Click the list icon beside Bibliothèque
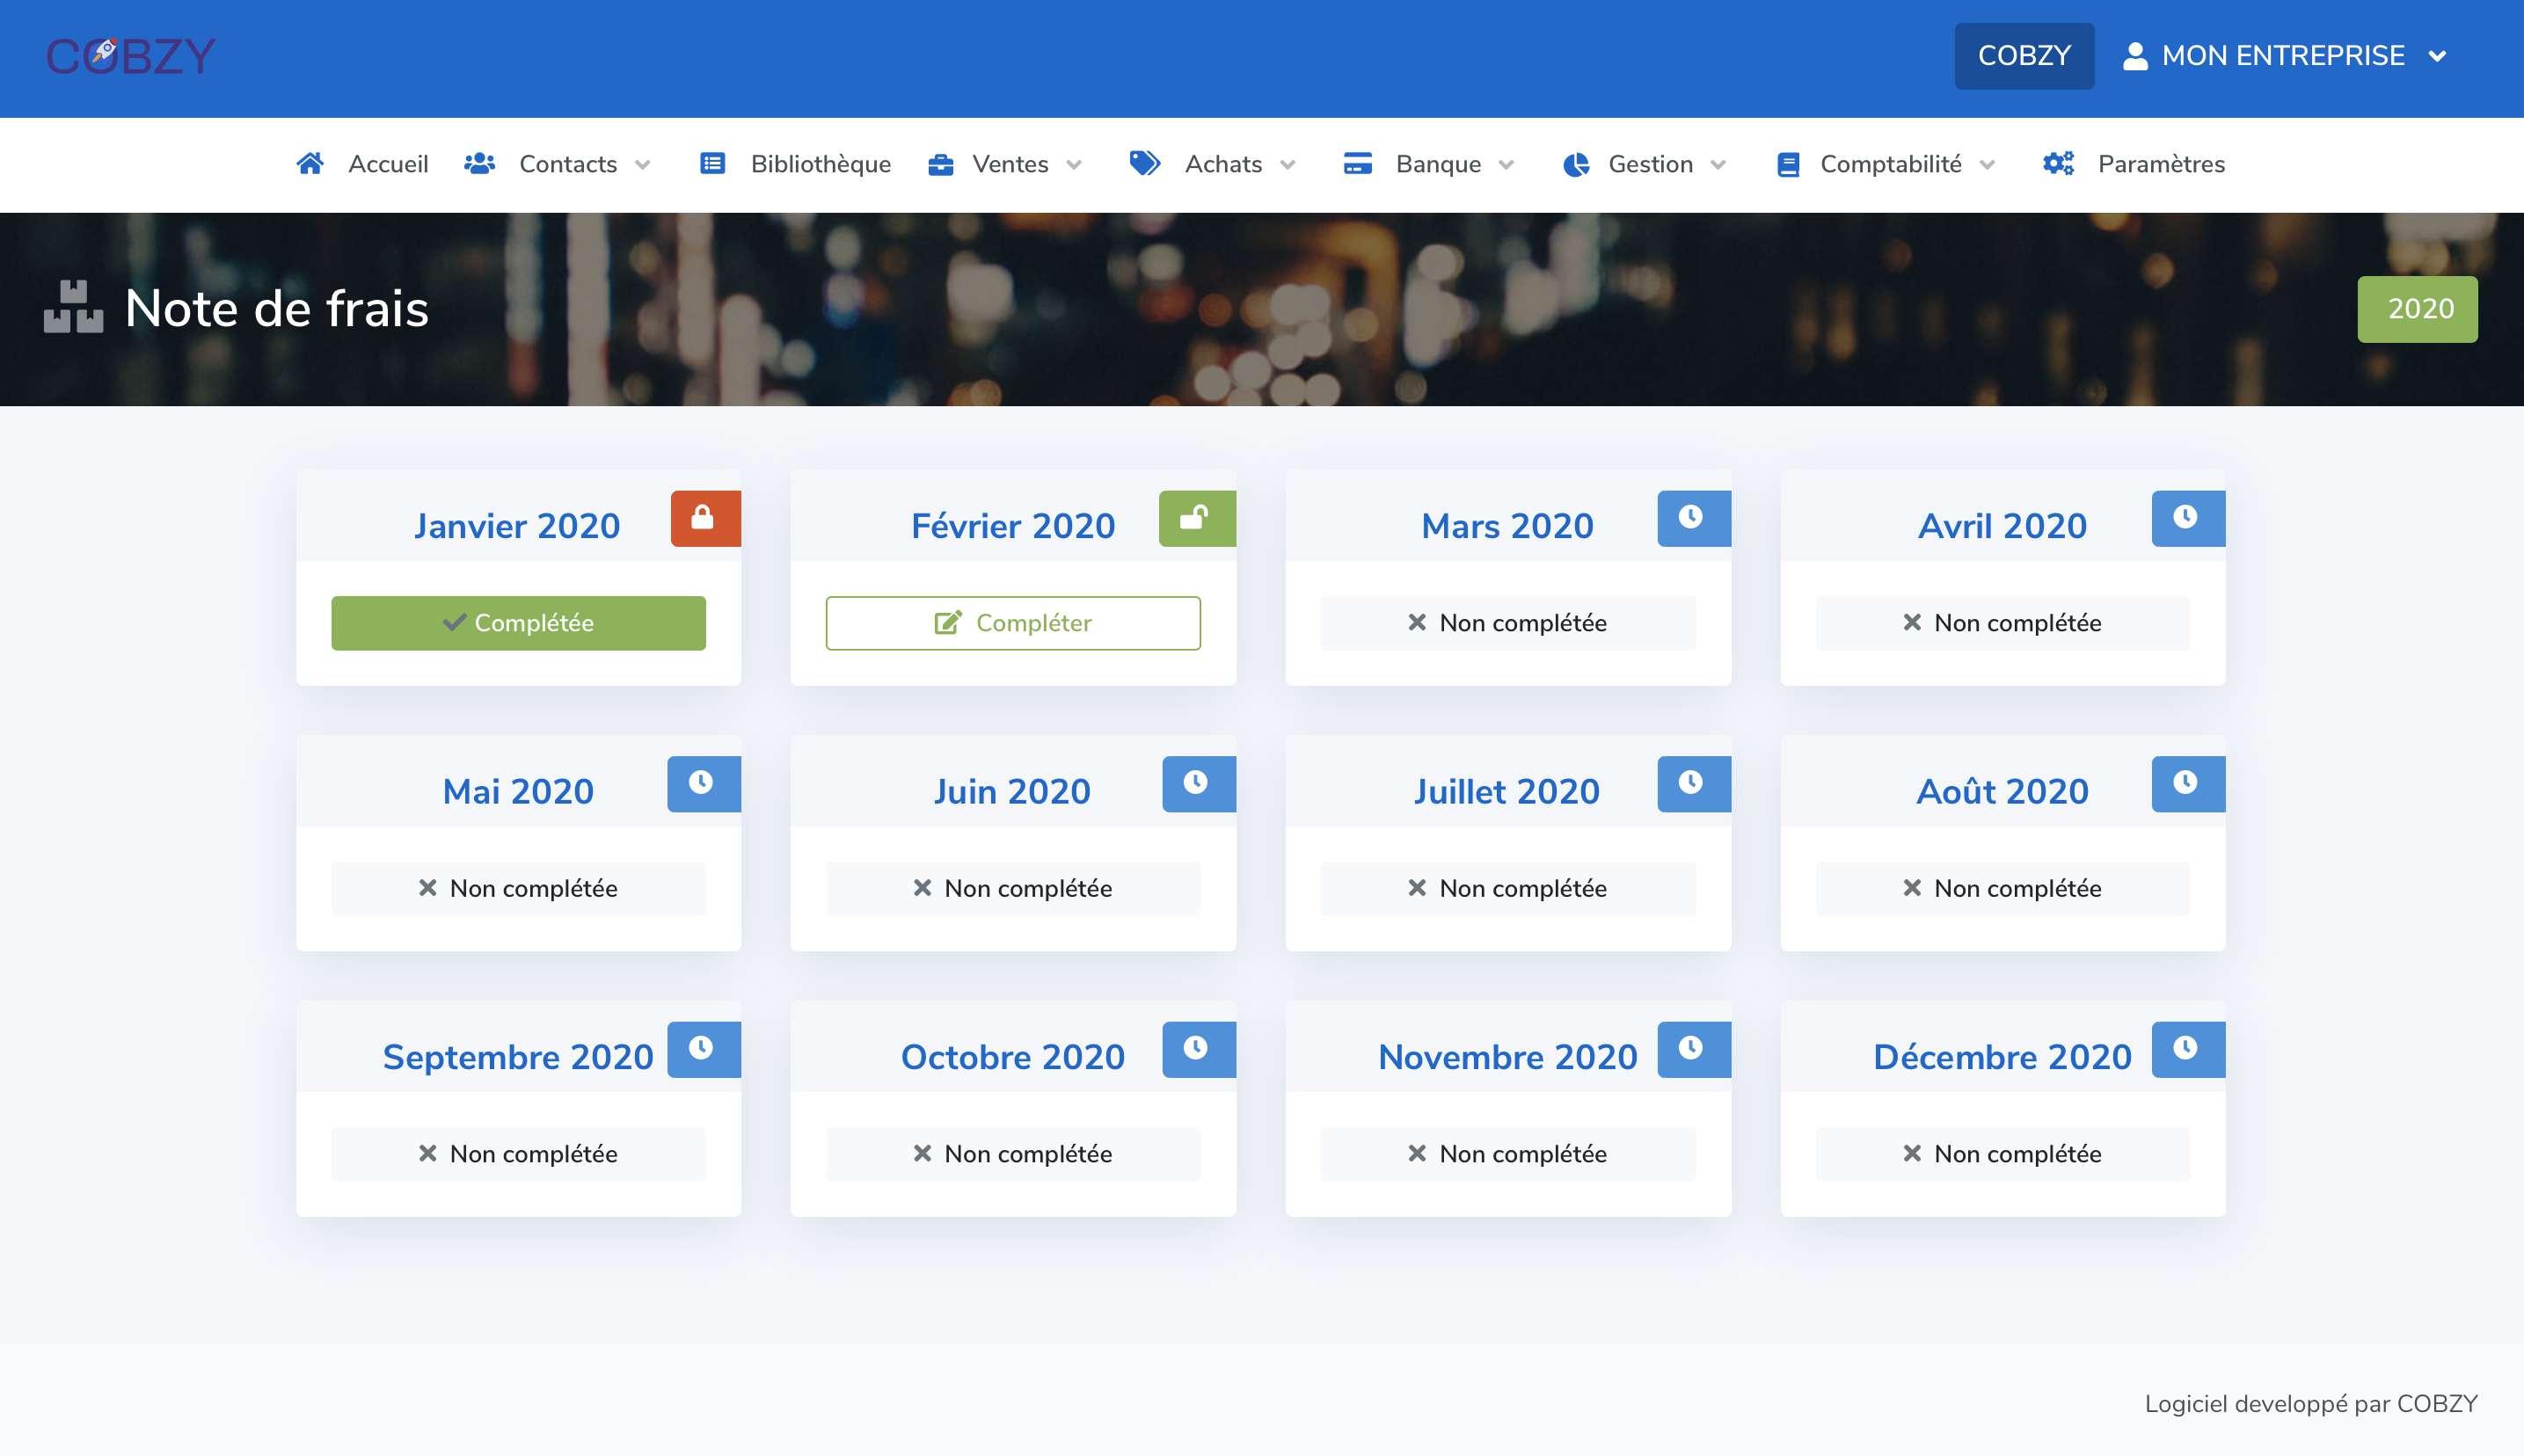 (712, 163)
